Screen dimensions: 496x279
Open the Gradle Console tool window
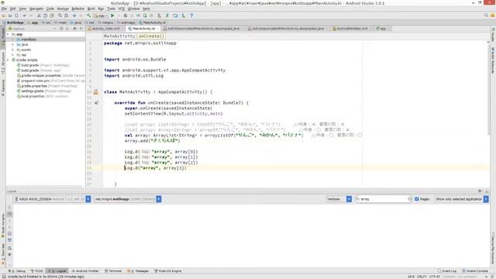(x=475, y=270)
